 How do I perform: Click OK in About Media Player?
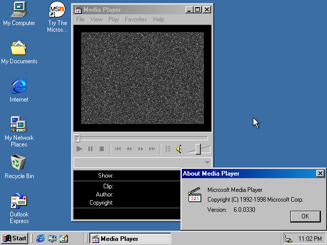coord(306,216)
